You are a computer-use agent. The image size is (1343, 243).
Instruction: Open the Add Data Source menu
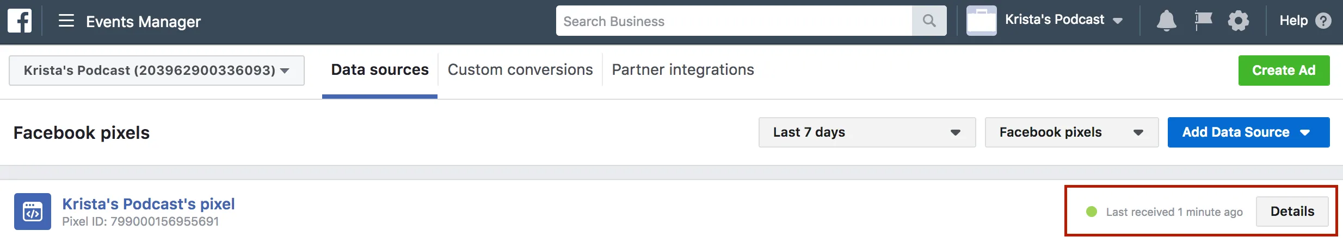tap(1248, 132)
